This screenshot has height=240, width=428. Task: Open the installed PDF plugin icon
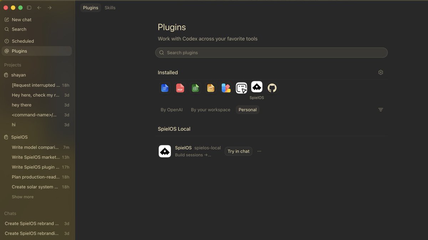pos(180,88)
